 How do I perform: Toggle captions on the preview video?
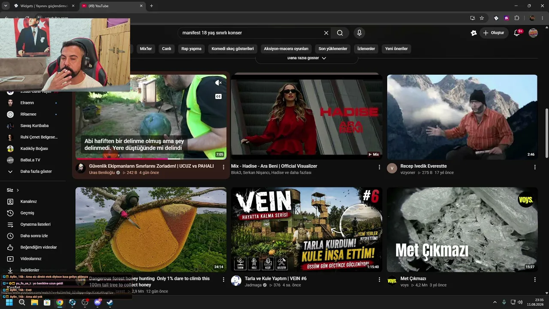click(x=218, y=97)
